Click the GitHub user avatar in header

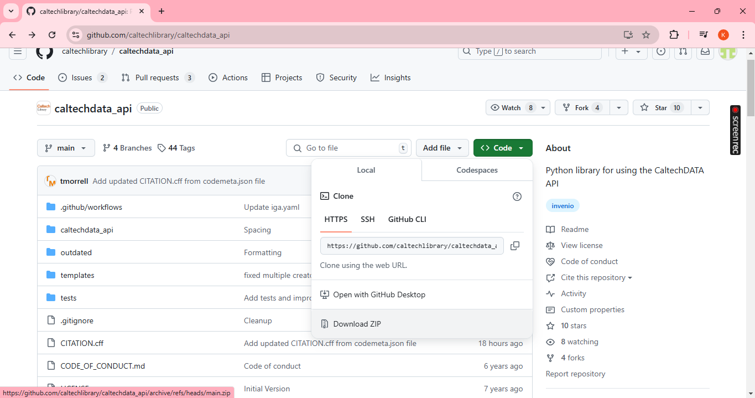pos(728,53)
